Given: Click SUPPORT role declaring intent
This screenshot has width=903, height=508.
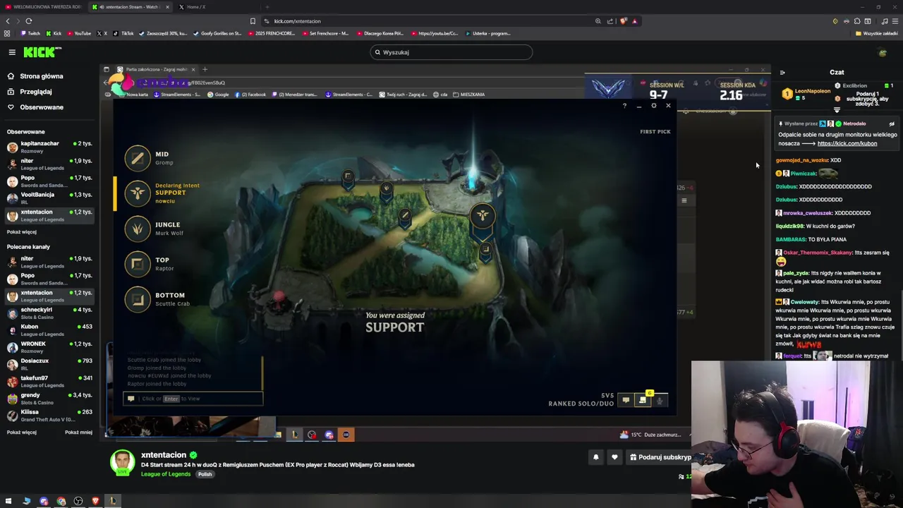Looking at the screenshot, I should coord(164,193).
